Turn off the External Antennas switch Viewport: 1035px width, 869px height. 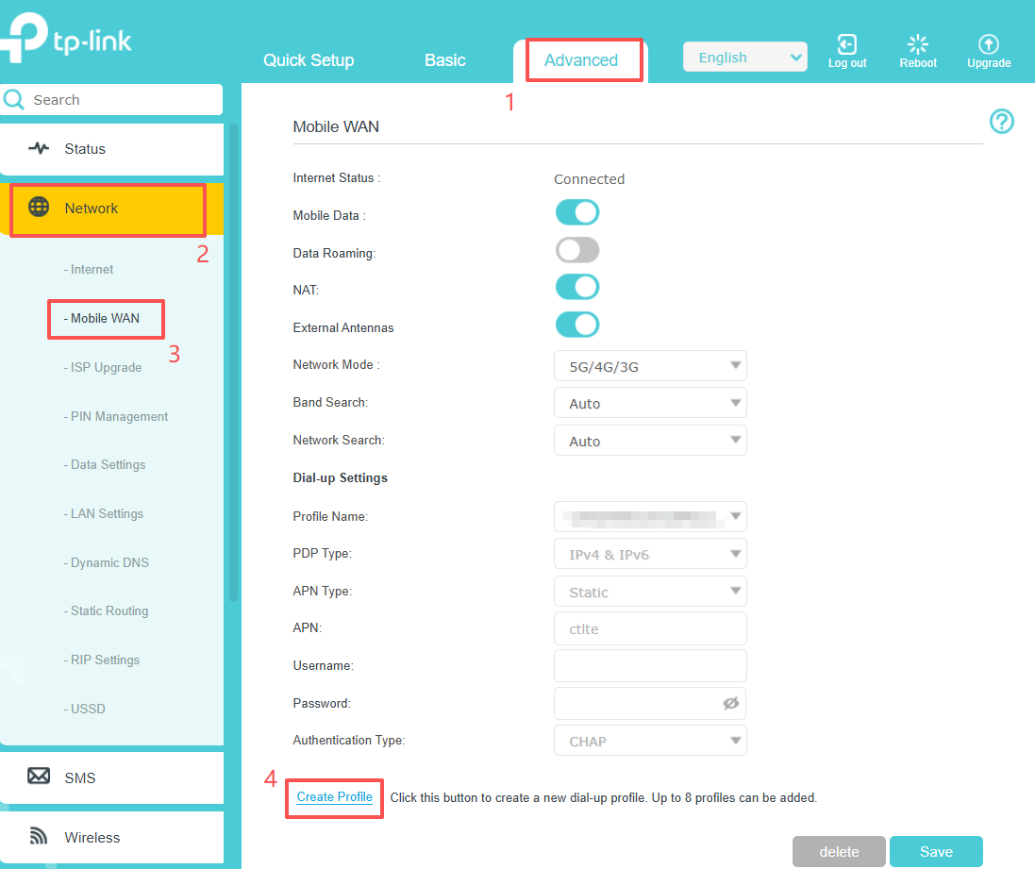pos(576,324)
